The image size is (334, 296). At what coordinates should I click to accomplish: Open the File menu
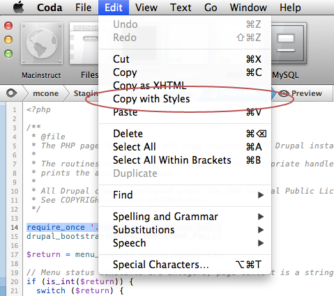point(83,8)
